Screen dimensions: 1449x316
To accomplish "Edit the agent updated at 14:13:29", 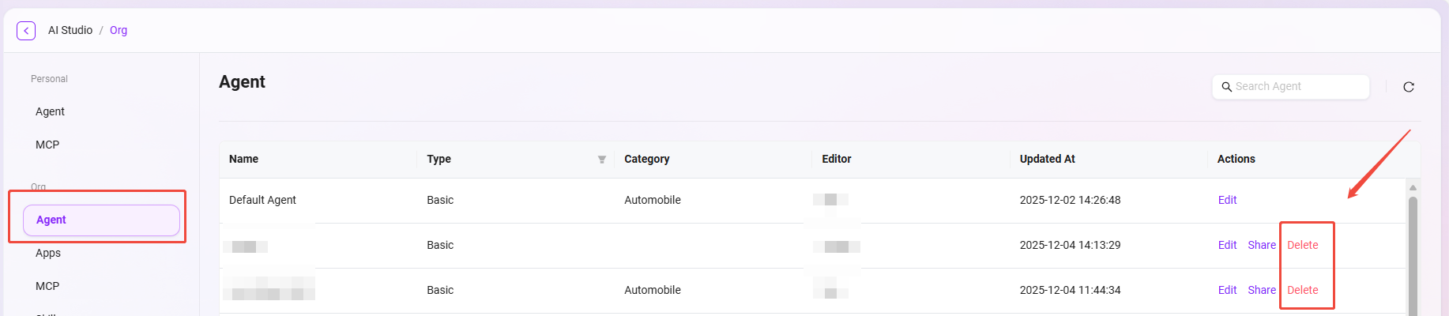I will (1227, 245).
